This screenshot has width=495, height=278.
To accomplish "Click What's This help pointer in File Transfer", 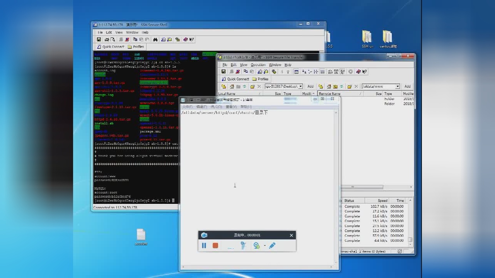I will (364, 71).
